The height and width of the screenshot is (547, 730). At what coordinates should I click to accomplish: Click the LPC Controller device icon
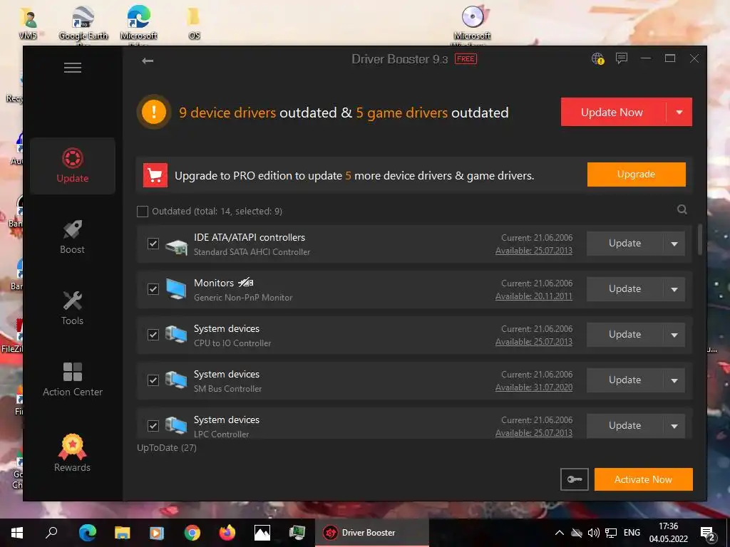(x=177, y=425)
